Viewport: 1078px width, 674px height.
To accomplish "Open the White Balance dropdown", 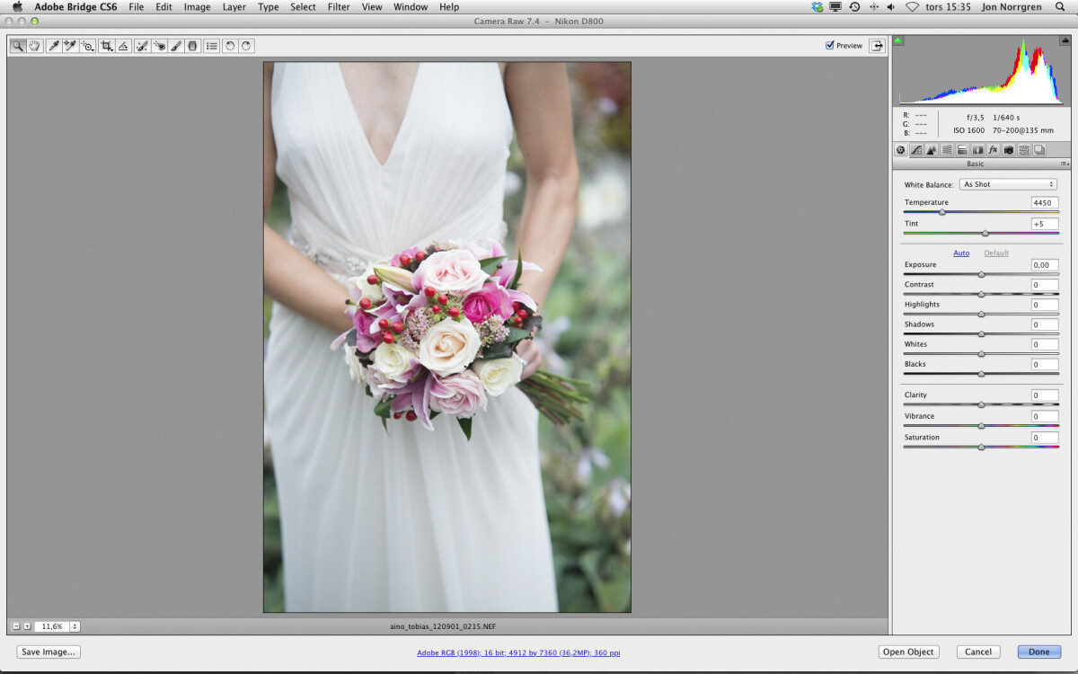I will coord(1008,184).
